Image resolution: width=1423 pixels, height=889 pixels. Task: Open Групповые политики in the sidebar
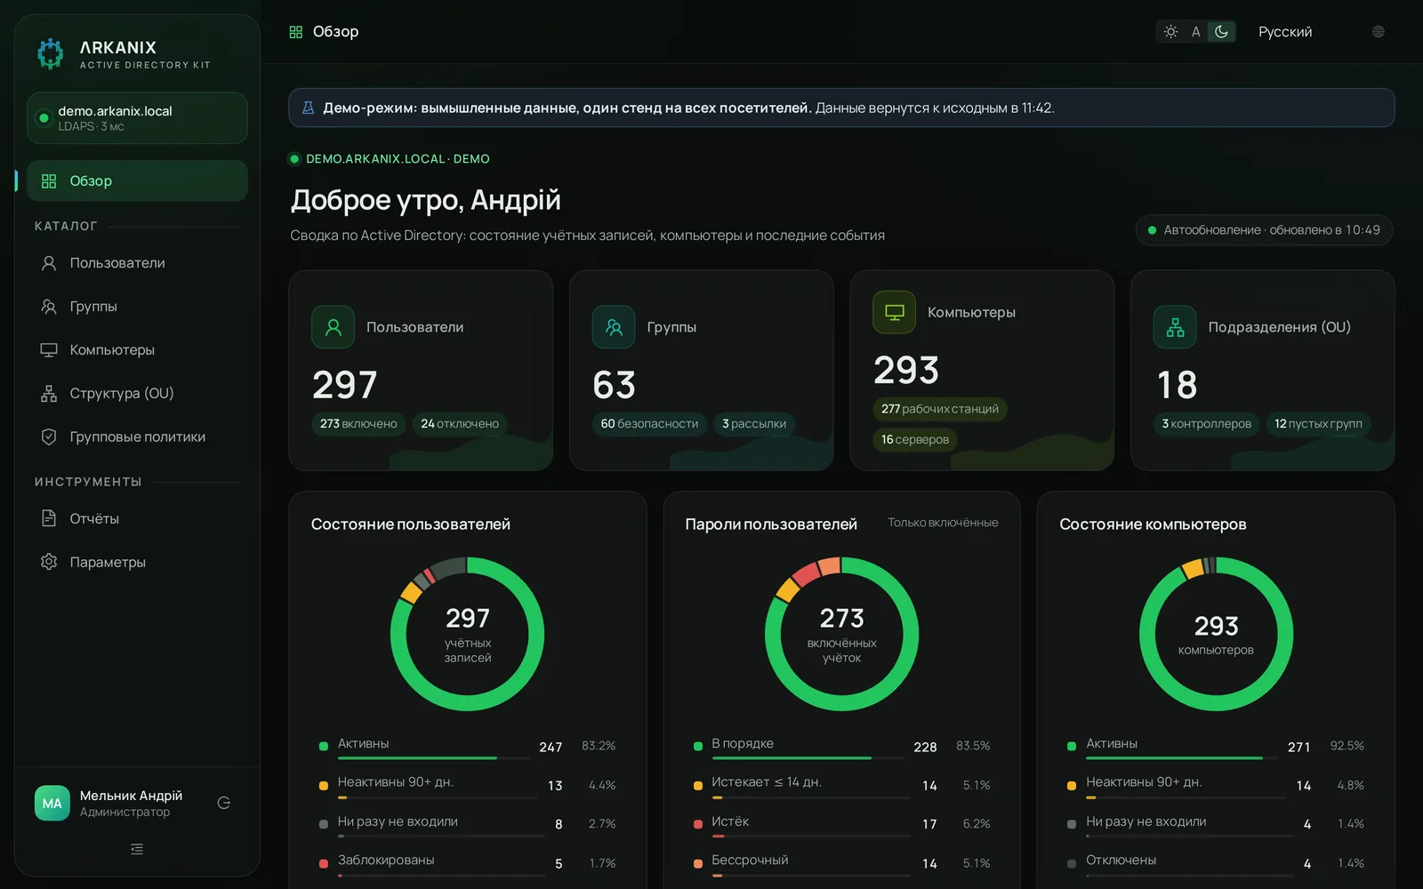pyautogui.click(x=137, y=437)
